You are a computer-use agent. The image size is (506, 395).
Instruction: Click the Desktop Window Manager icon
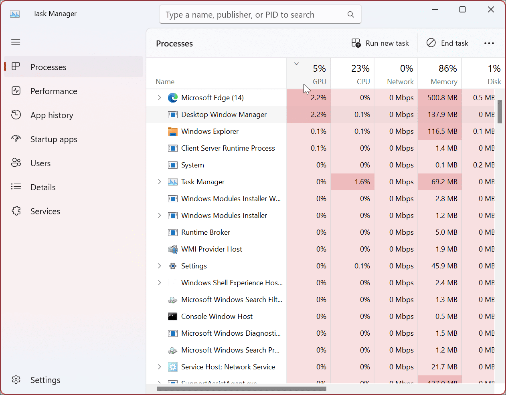click(x=173, y=115)
